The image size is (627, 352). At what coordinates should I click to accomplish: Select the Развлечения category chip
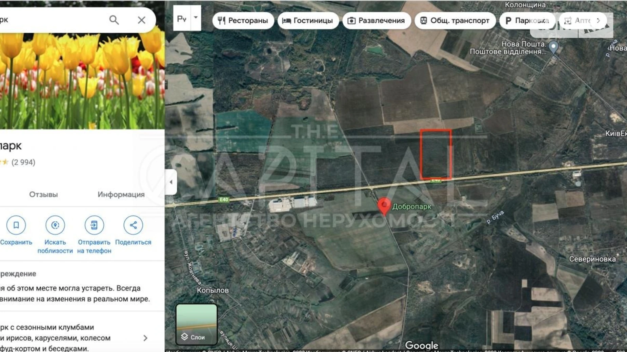(x=377, y=21)
